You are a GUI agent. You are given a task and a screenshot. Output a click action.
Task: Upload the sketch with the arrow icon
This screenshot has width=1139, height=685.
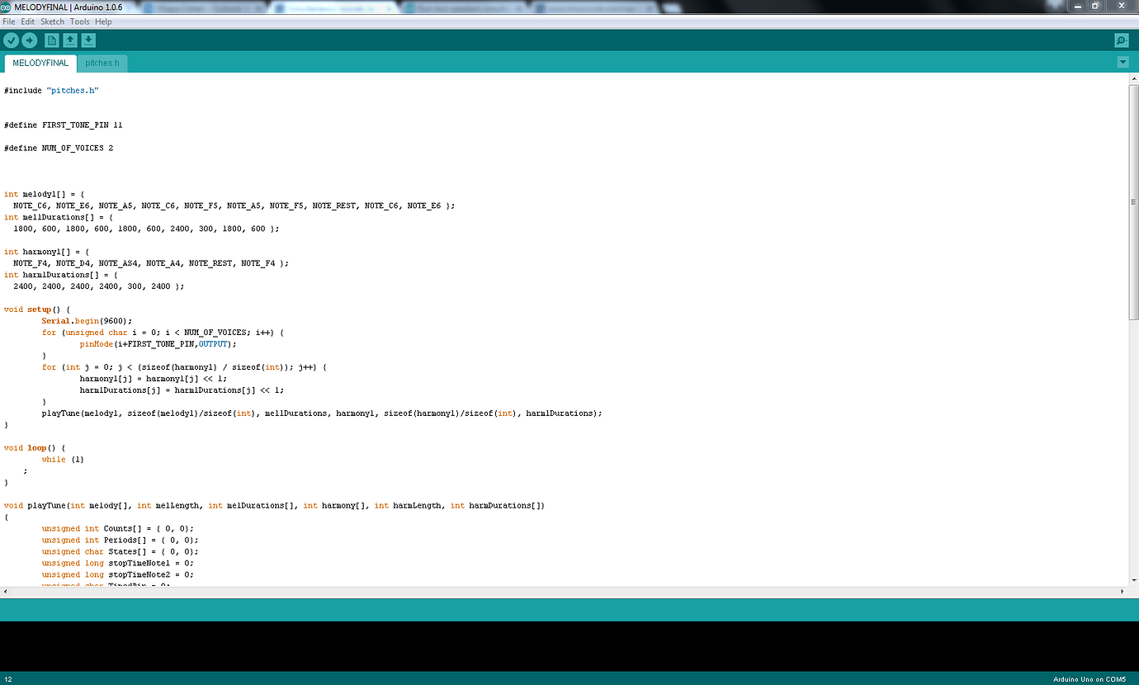(x=30, y=39)
